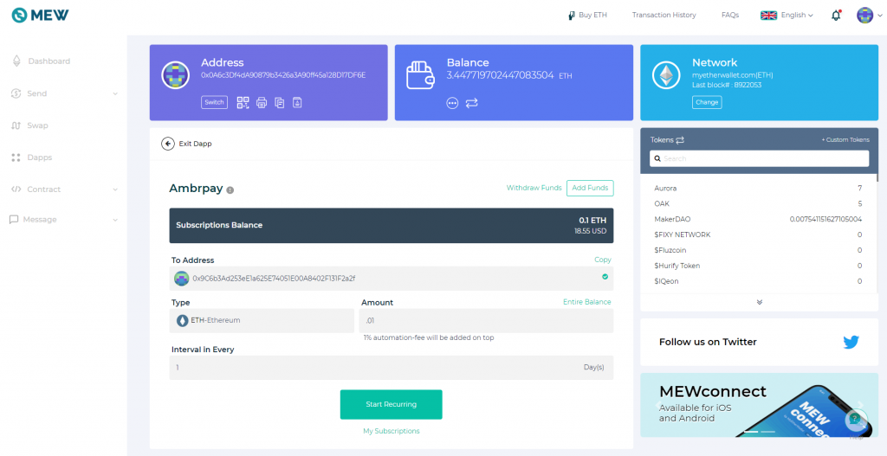This screenshot has height=456, width=887.
Task: Click Copy next to To Address
Action: pos(603,260)
